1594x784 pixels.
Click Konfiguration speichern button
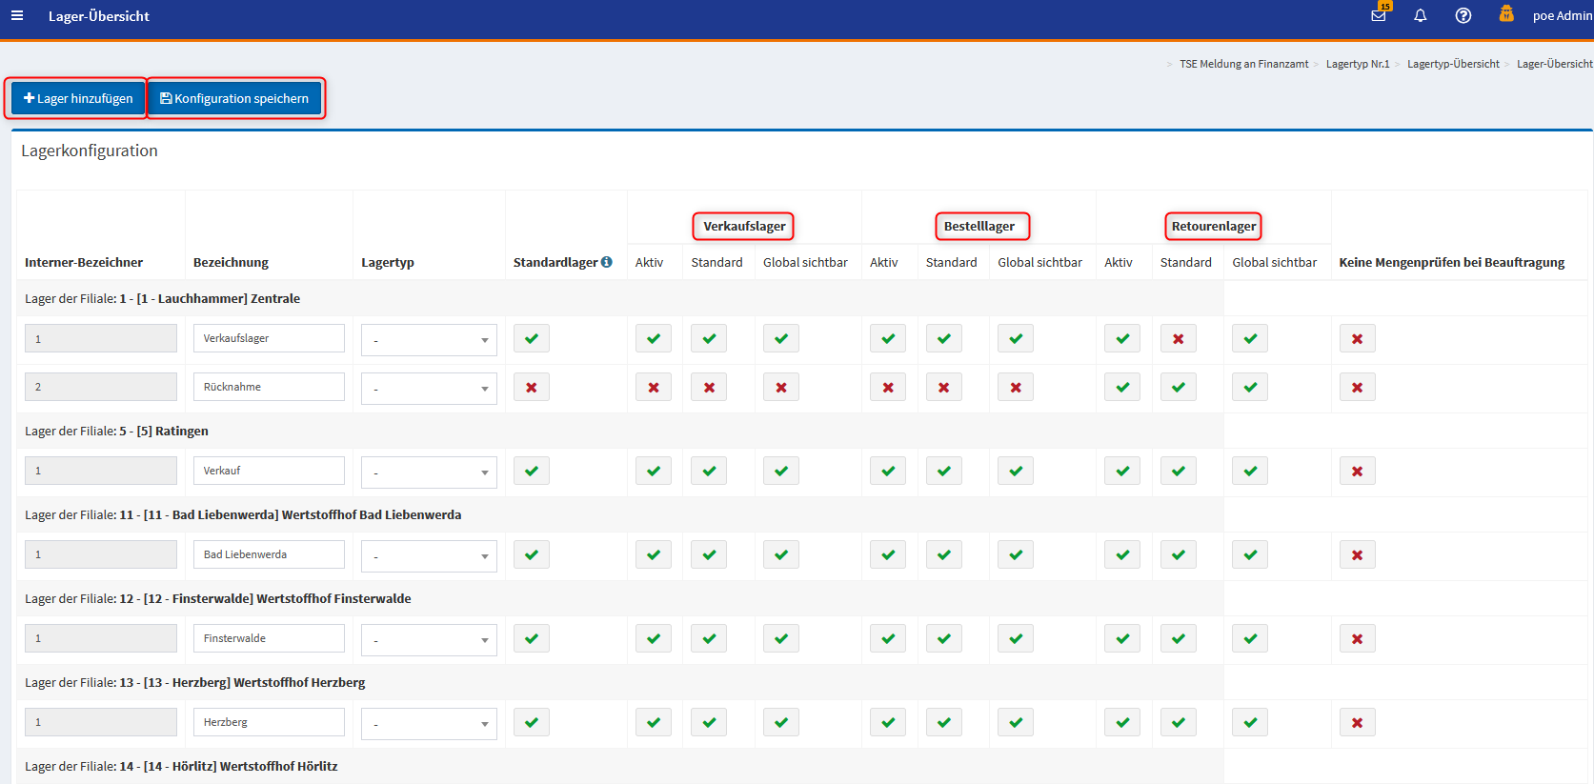(x=234, y=98)
